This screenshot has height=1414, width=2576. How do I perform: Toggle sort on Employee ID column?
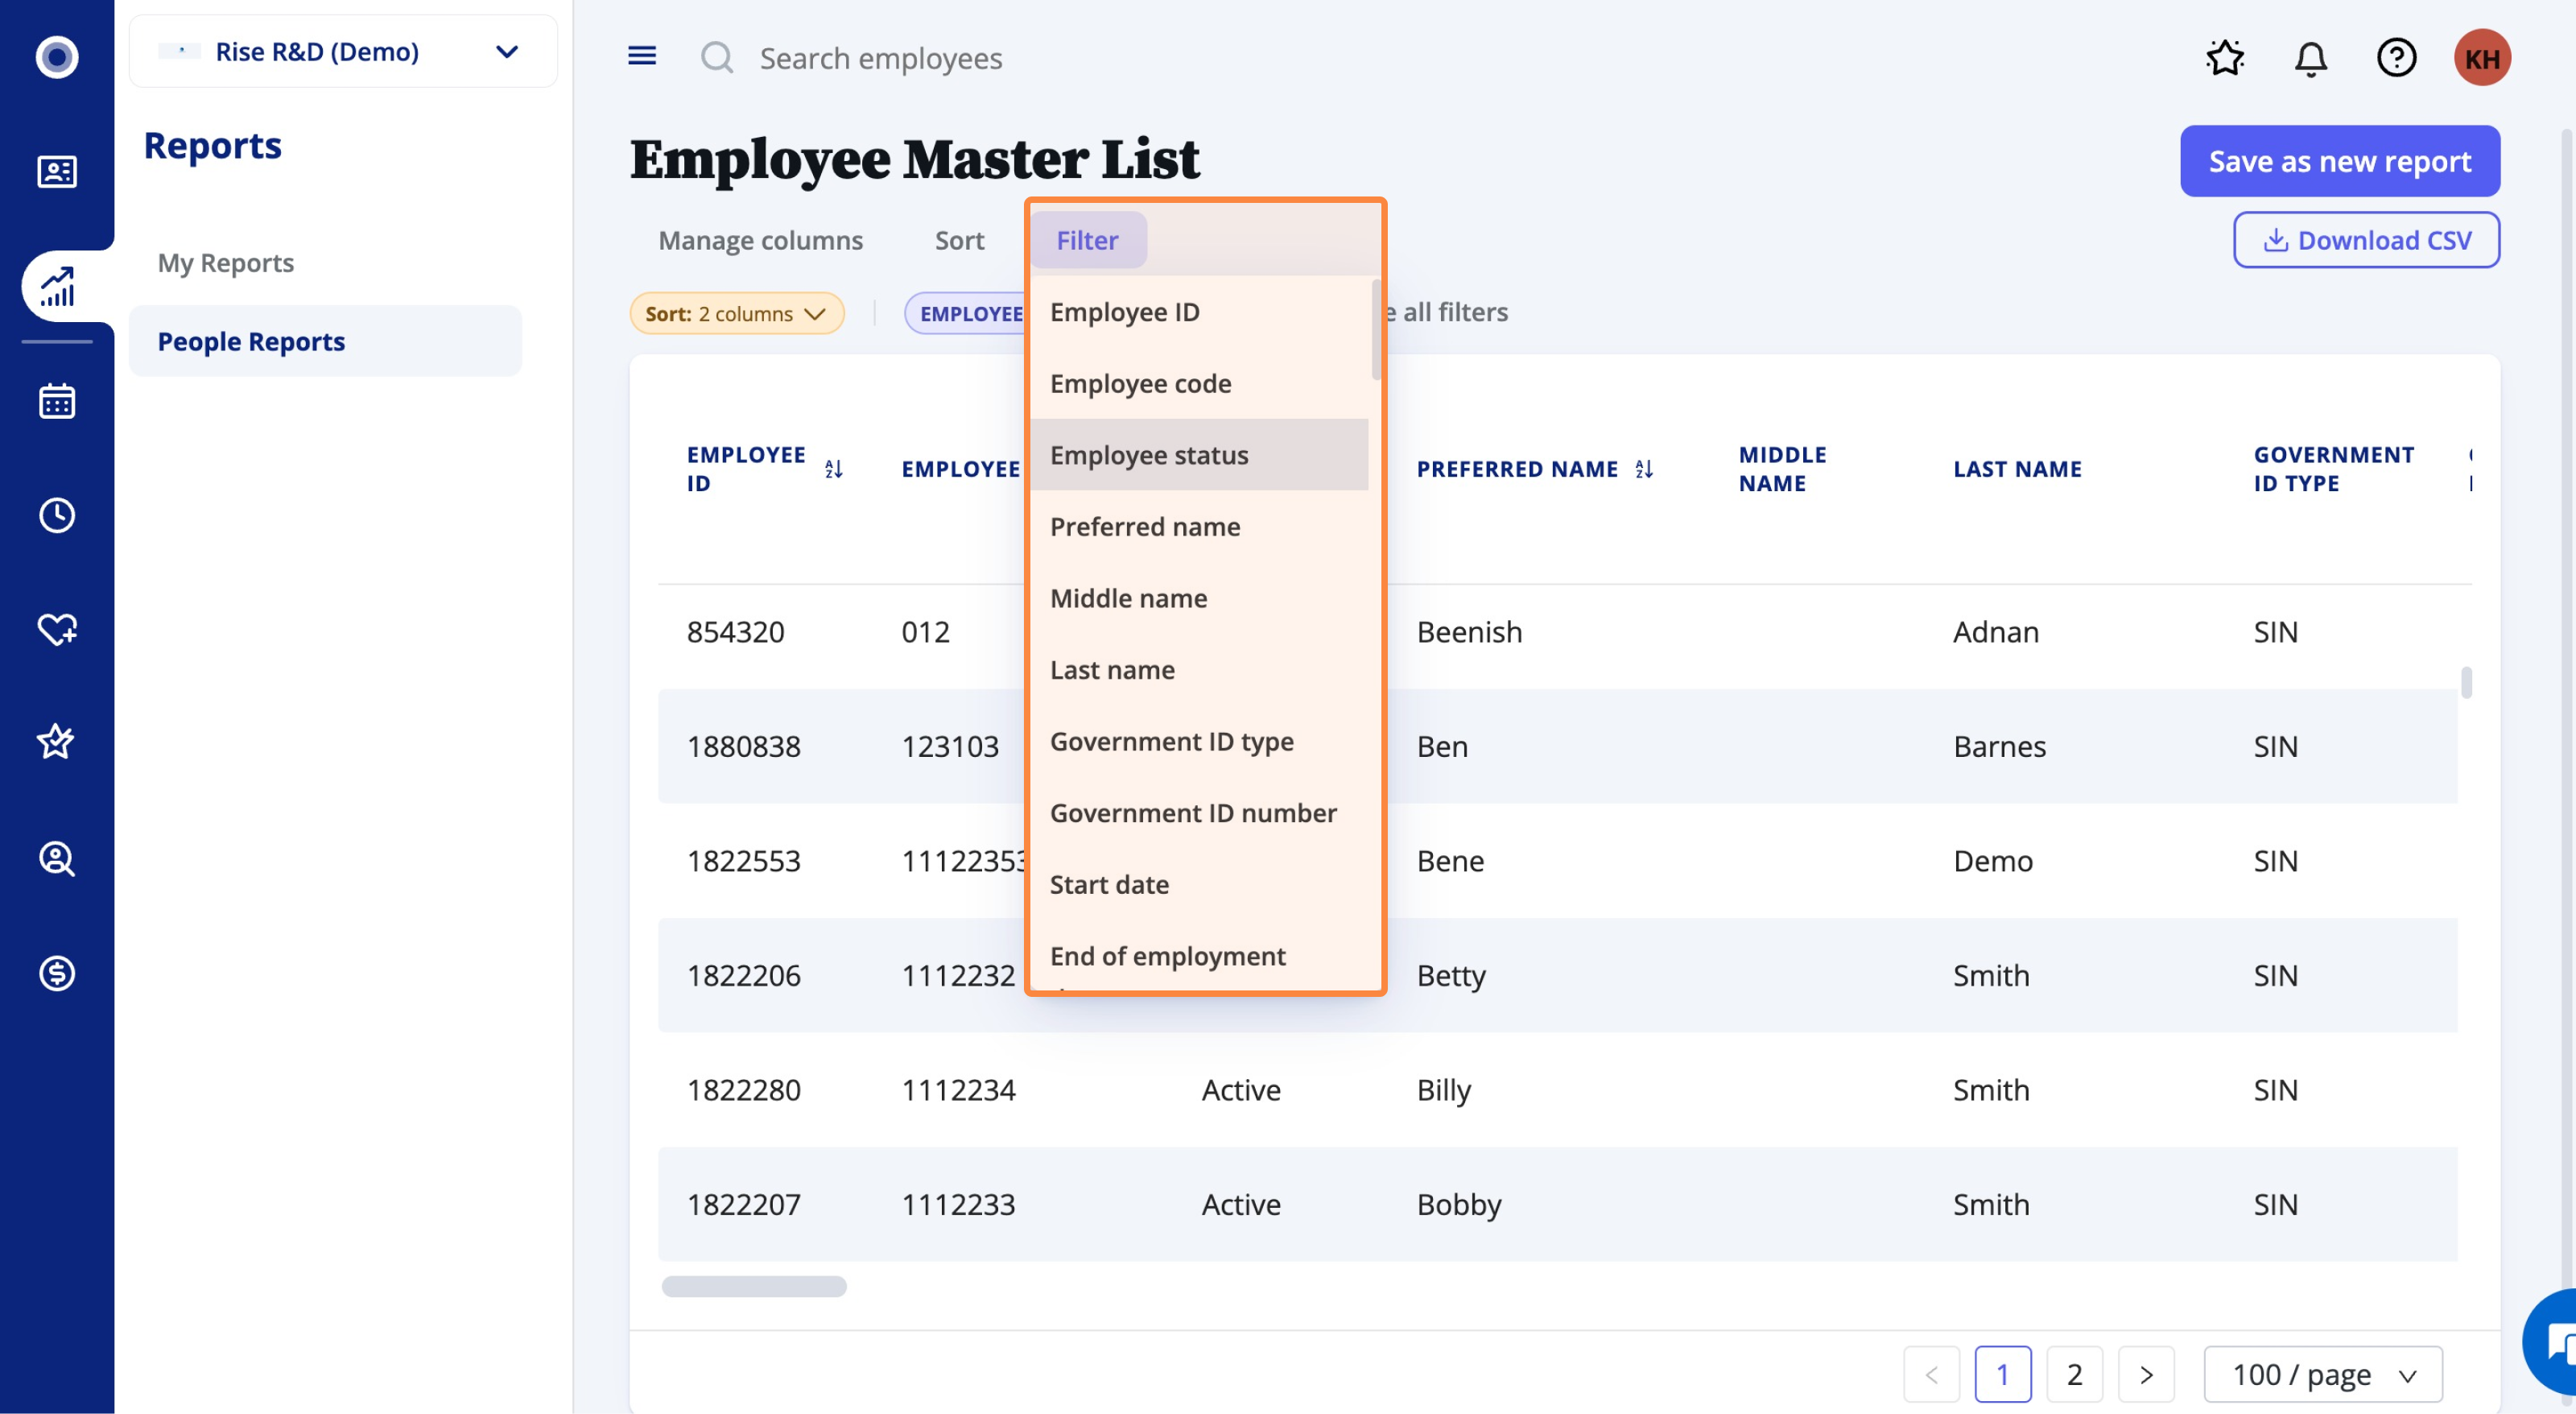834,469
